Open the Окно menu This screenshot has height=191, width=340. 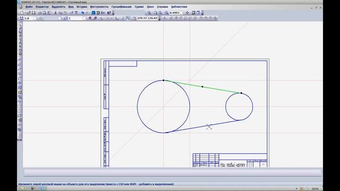[x=150, y=7]
